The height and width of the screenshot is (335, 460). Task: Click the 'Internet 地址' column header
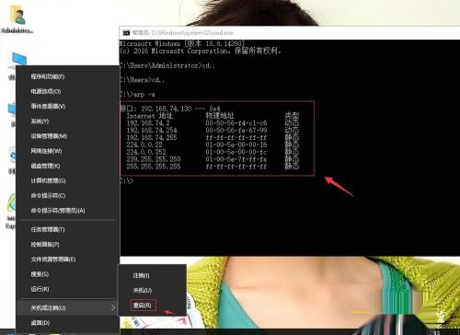coord(149,116)
